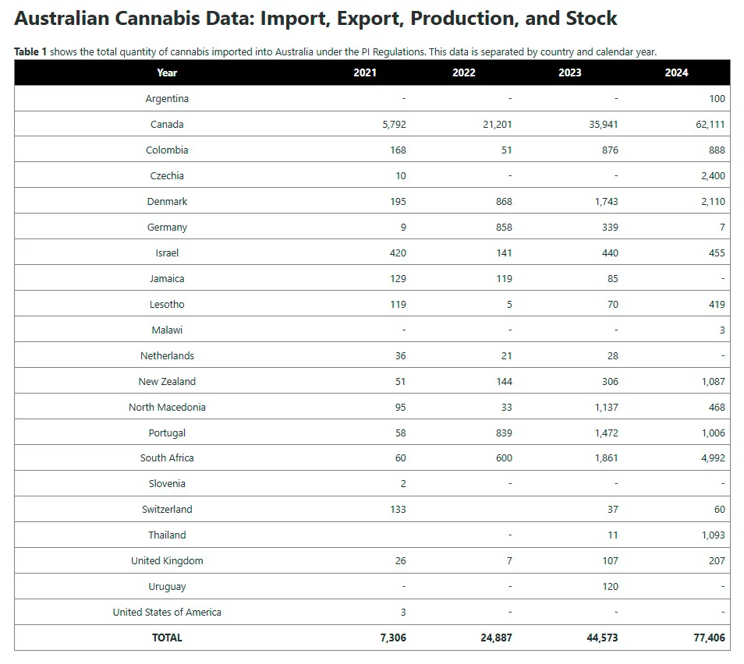Select South Africa's 2024 value 4,992
The height and width of the screenshot is (664, 744).
click(712, 458)
